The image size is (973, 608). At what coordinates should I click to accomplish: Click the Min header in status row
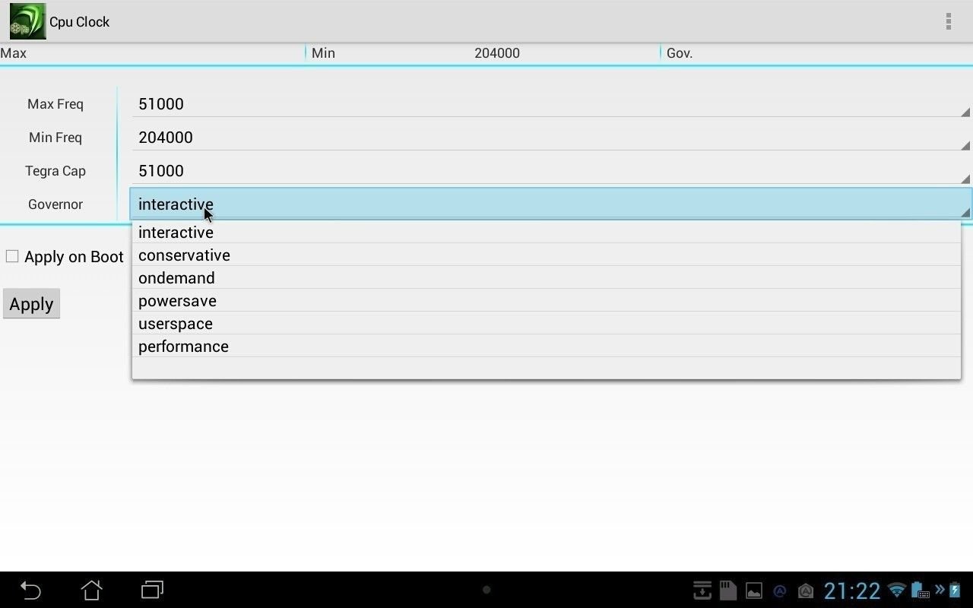click(x=323, y=53)
